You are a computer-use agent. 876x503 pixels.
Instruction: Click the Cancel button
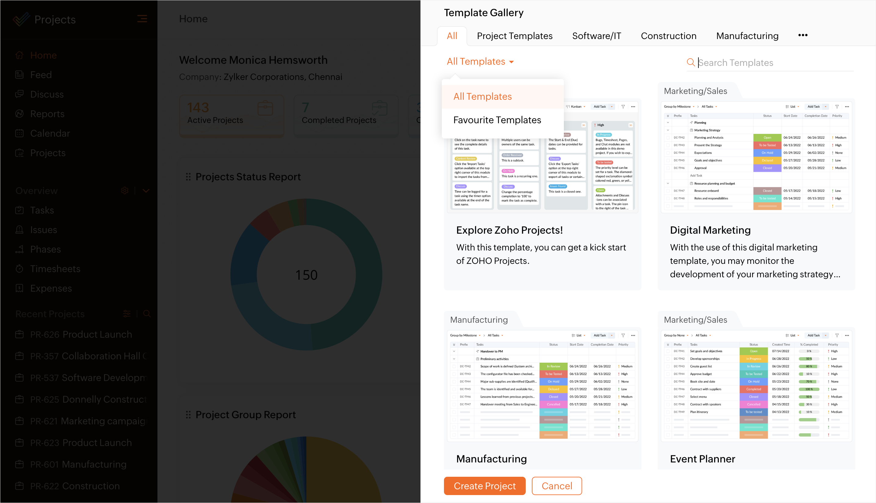(556, 486)
